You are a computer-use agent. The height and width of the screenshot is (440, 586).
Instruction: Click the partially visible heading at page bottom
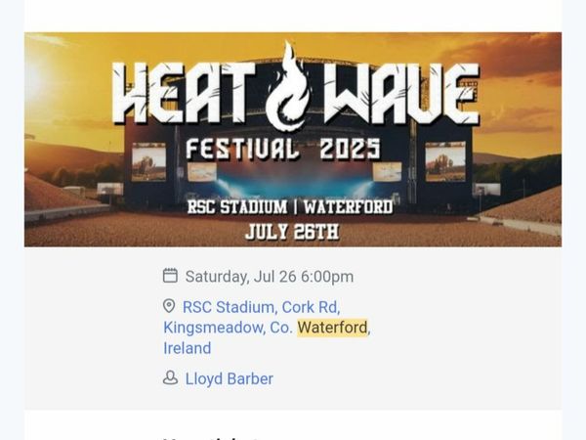211,437
